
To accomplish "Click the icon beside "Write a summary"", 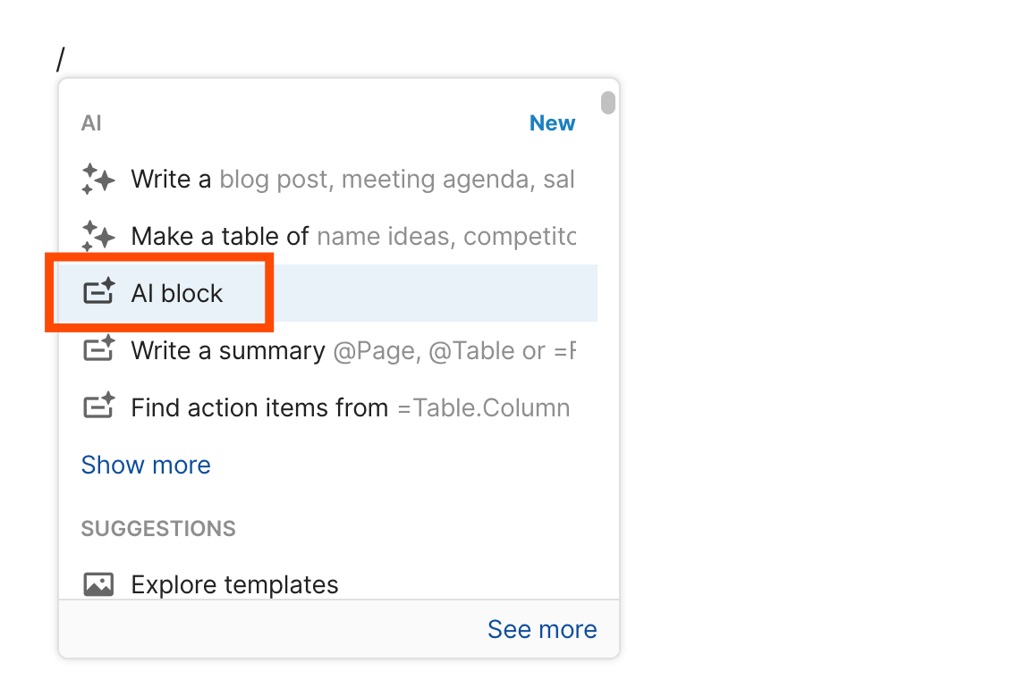I will 98,350.
